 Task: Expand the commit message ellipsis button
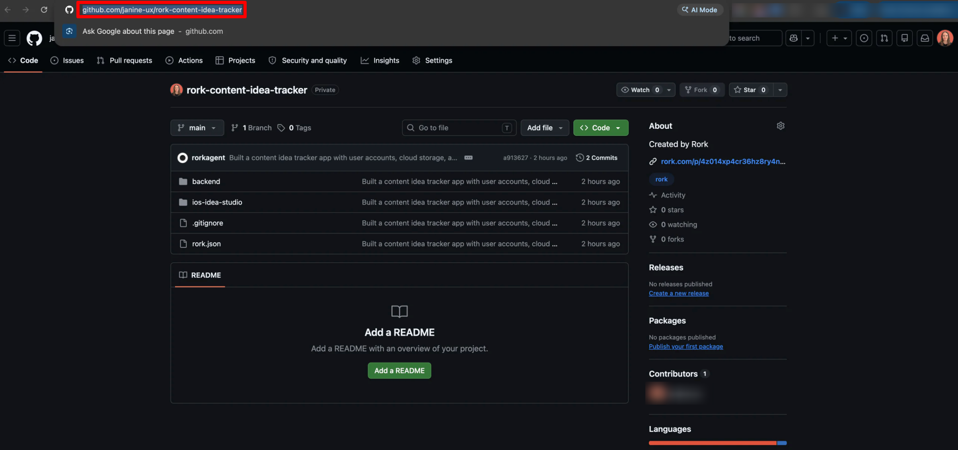pos(468,158)
